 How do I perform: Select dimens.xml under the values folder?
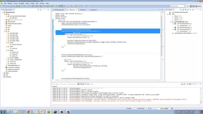pos(15,52)
